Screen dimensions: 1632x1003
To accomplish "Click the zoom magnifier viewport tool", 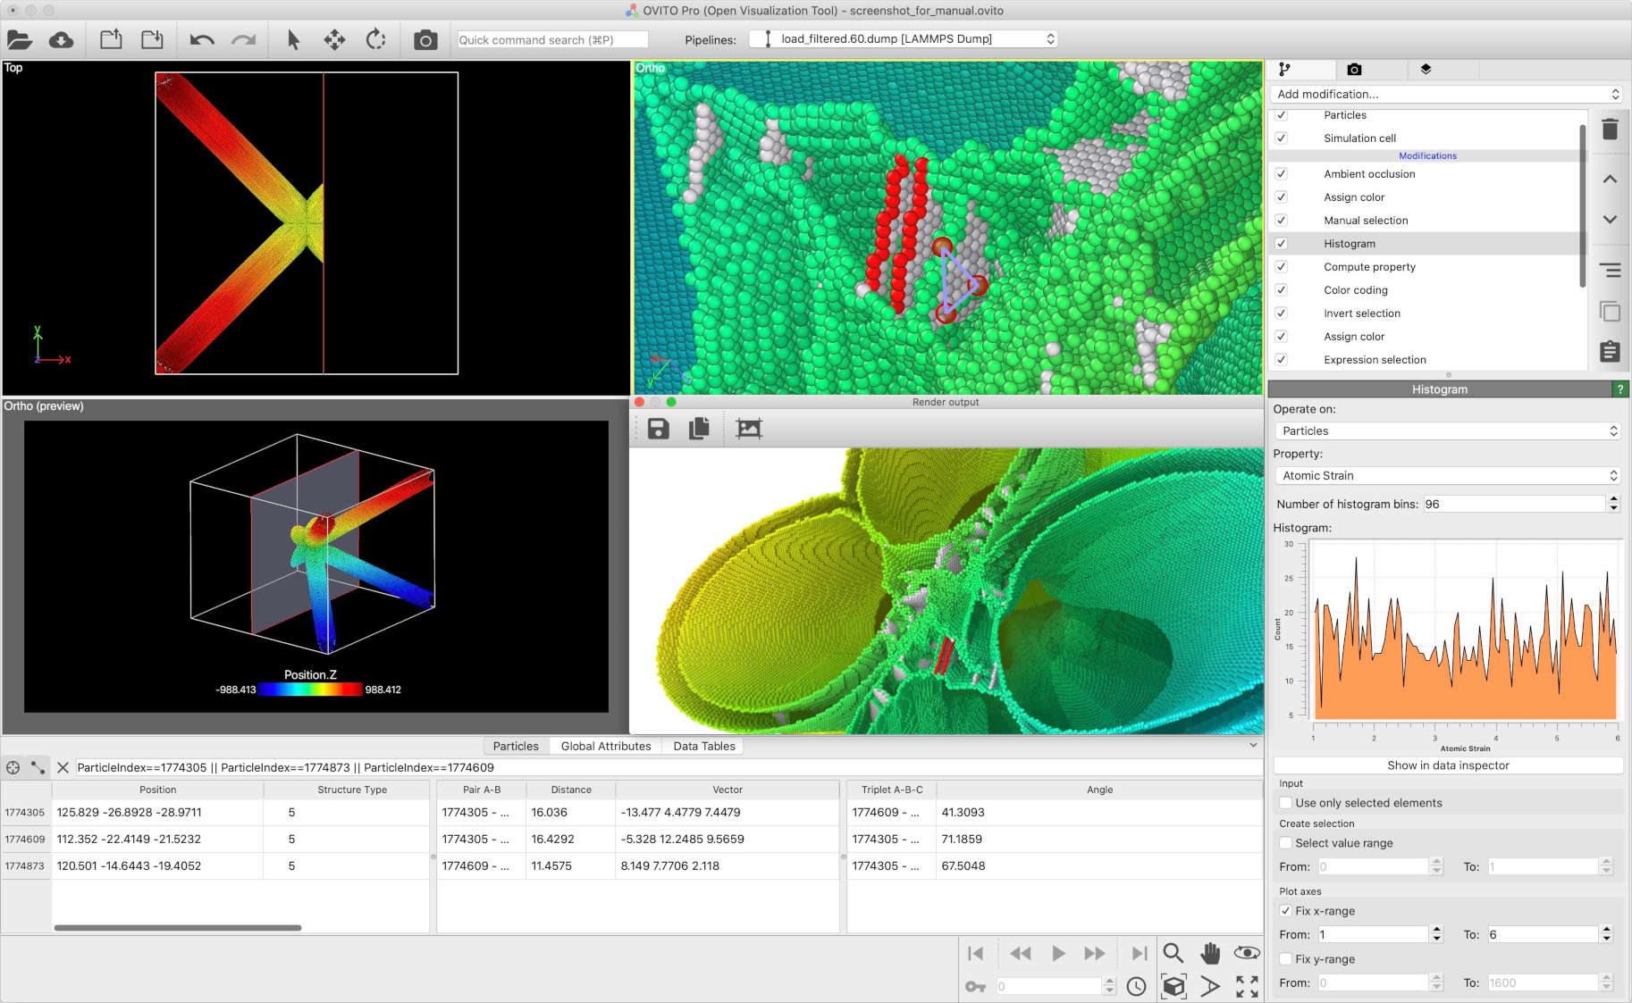I will pyautogui.click(x=1173, y=953).
